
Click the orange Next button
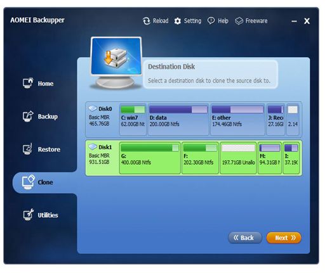tap(284, 238)
